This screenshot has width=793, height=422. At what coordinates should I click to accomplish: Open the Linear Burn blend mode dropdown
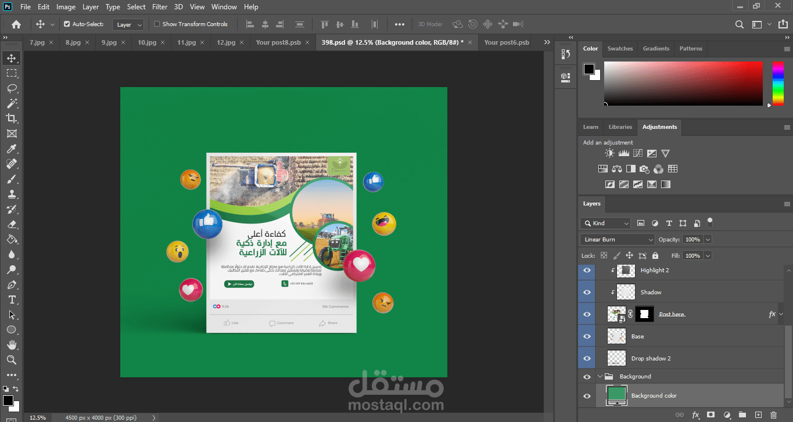coord(617,240)
